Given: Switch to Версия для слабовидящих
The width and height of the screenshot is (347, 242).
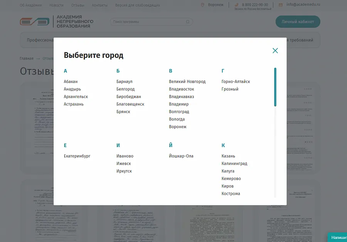Looking at the screenshot, I should click(x=137, y=5).
